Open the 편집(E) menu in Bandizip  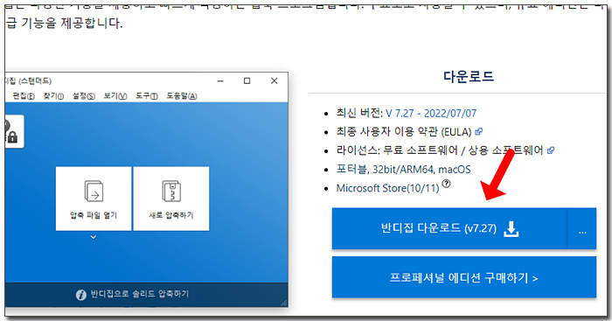click(24, 96)
